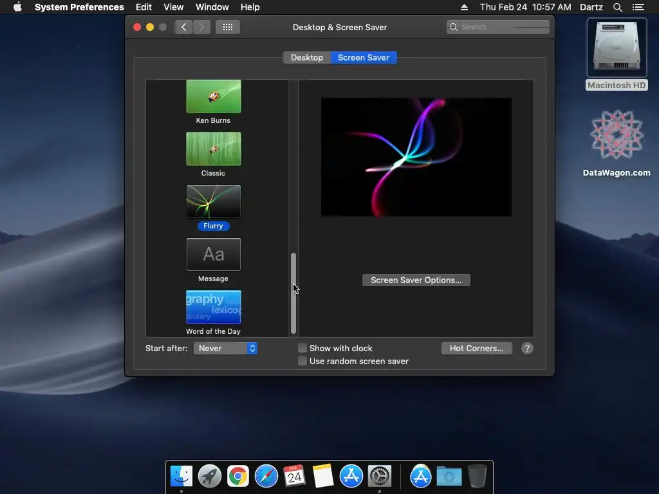Click the screen saver list scrollbar
Viewport: 659px width, 494px height.
point(293,293)
